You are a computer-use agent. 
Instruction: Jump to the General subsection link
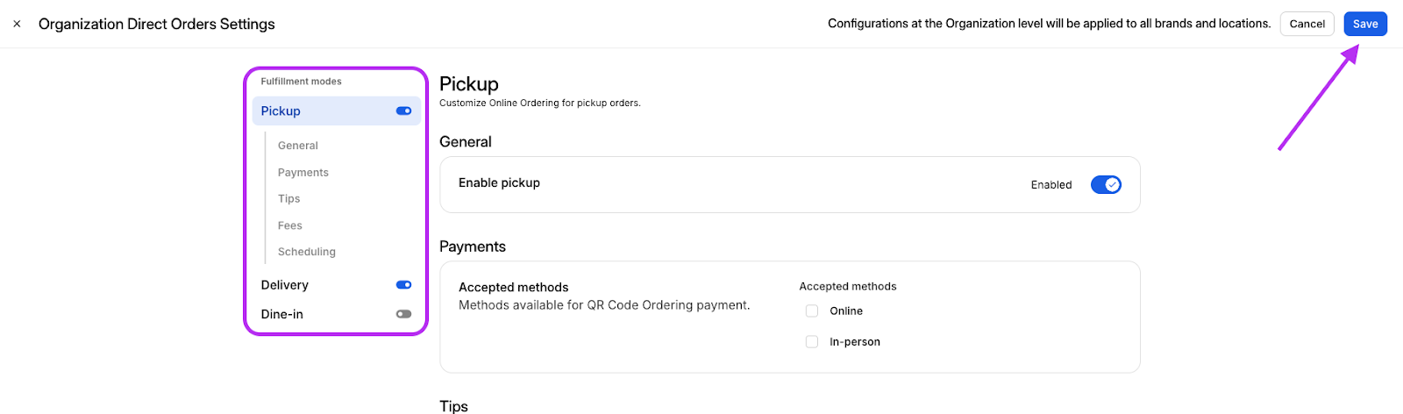[x=298, y=146]
